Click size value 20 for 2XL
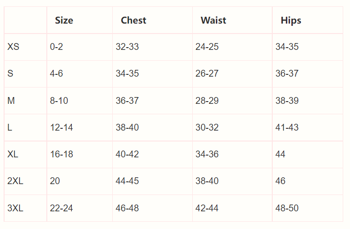Image resolution: width=350 pixels, height=229 pixels. (55, 181)
